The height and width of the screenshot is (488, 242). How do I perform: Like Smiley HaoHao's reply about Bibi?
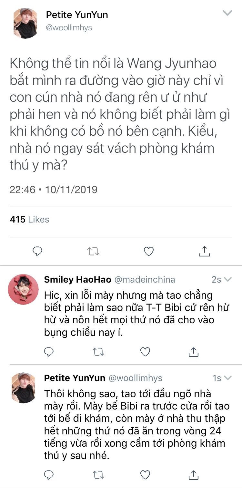click(x=145, y=352)
